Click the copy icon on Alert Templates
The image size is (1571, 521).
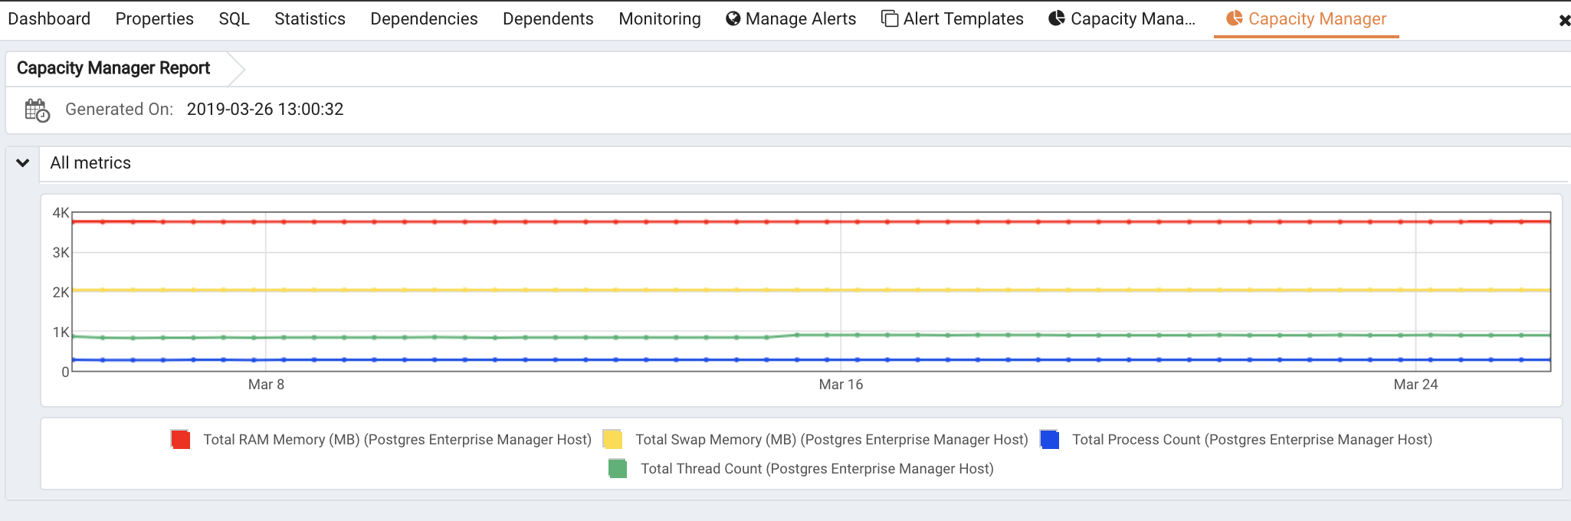click(x=890, y=18)
